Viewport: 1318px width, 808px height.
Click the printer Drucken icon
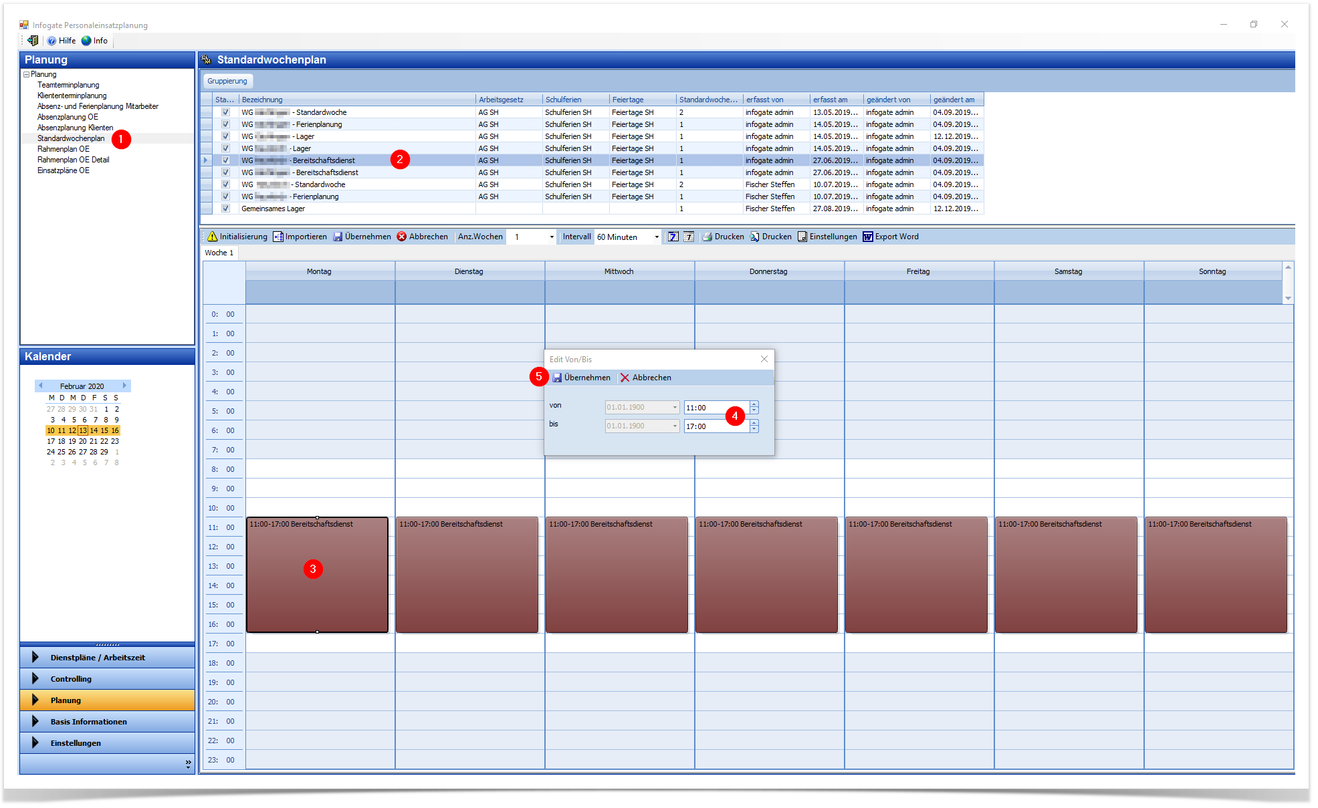707,237
